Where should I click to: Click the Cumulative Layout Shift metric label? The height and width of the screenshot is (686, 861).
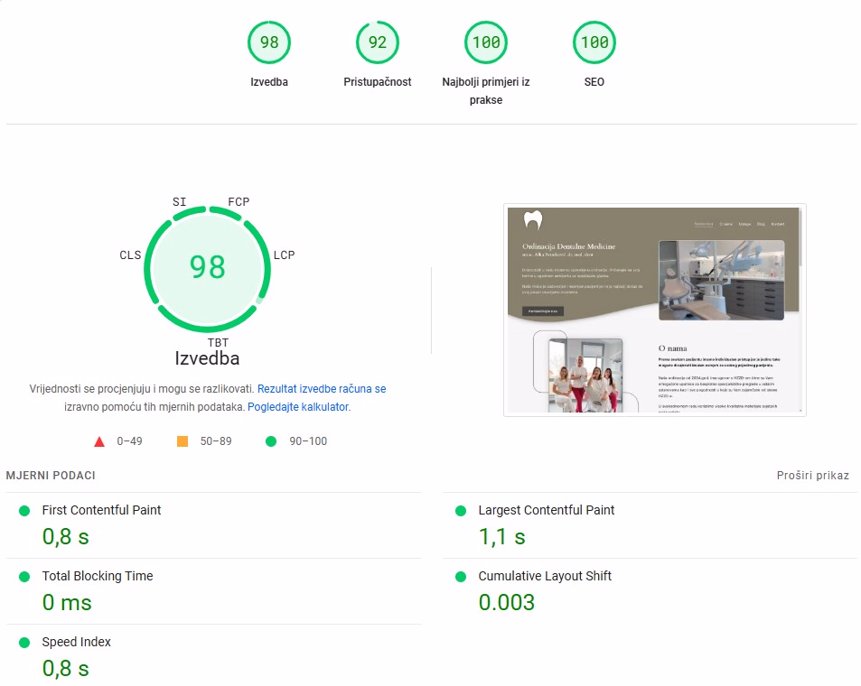(545, 576)
